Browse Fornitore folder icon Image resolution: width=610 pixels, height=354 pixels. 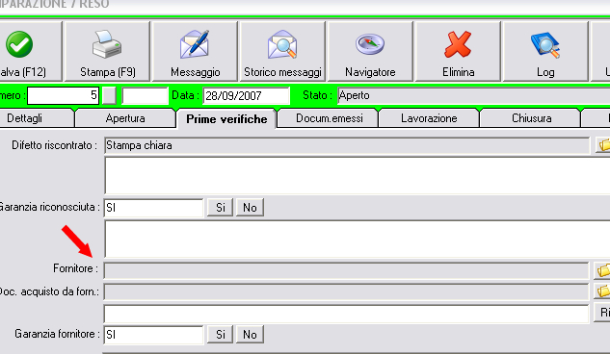click(x=602, y=270)
